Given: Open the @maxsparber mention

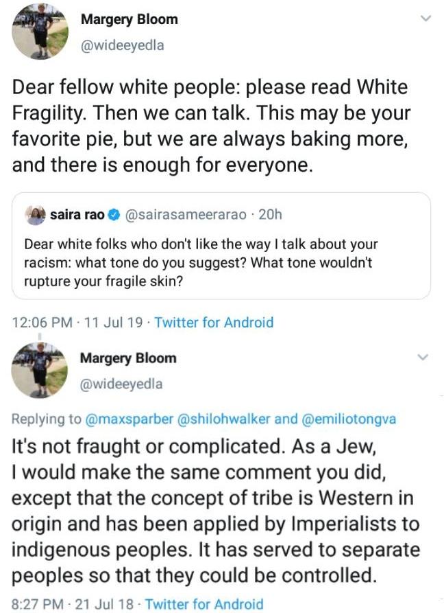Looking at the screenshot, I should click(131, 419).
